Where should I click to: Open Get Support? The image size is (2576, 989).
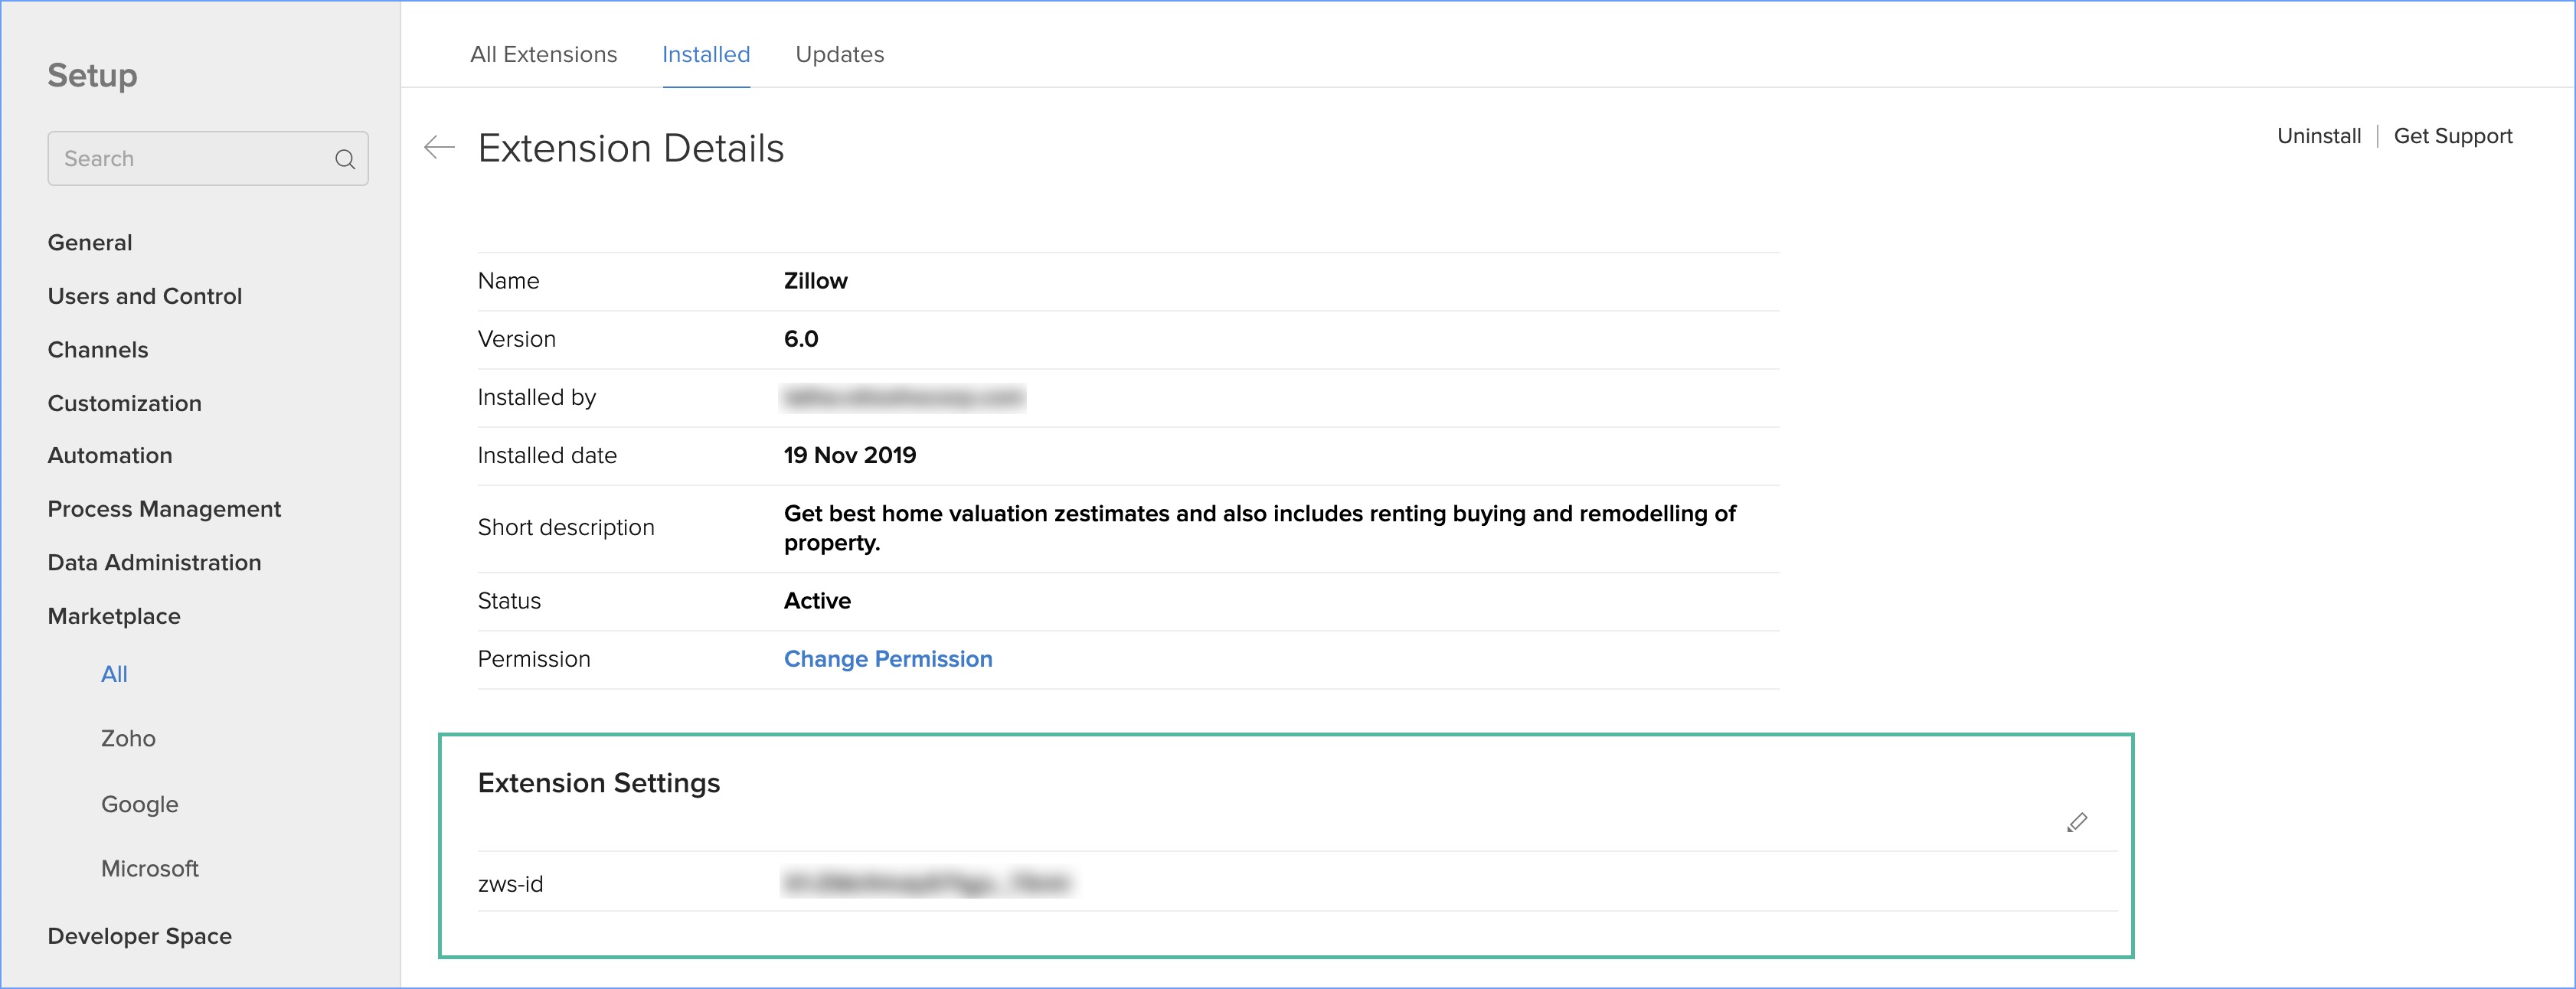(x=2452, y=136)
